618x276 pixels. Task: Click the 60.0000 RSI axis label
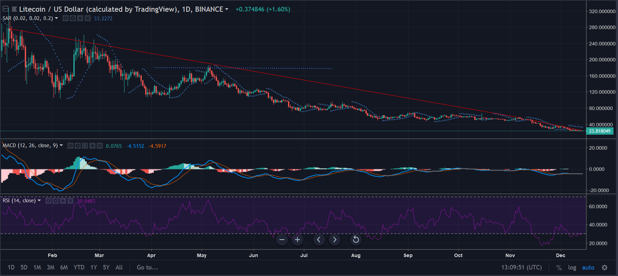[x=598, y=206]
